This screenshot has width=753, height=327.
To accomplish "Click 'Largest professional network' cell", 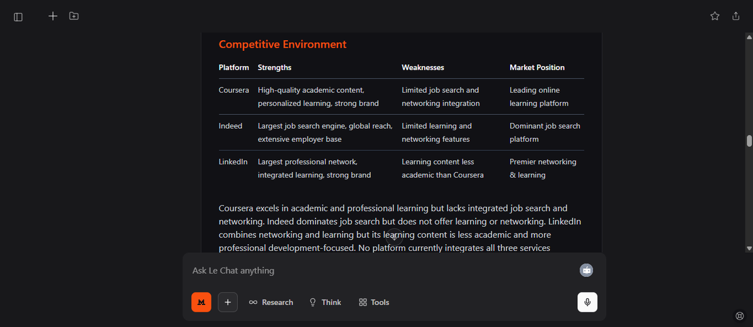I will coord(314,168).
